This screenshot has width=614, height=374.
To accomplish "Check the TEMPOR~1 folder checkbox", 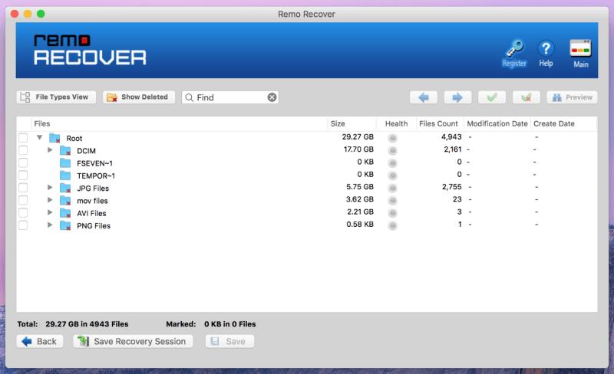I will (x=23, y=176).
